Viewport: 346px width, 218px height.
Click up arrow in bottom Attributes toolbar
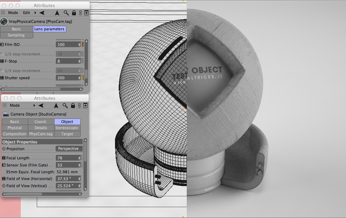56,106
